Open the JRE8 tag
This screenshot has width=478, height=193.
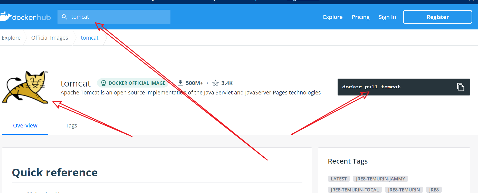click(x=434, y=190)
